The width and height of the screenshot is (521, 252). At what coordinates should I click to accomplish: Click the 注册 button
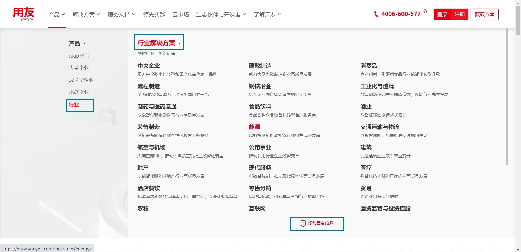[460, 14]
